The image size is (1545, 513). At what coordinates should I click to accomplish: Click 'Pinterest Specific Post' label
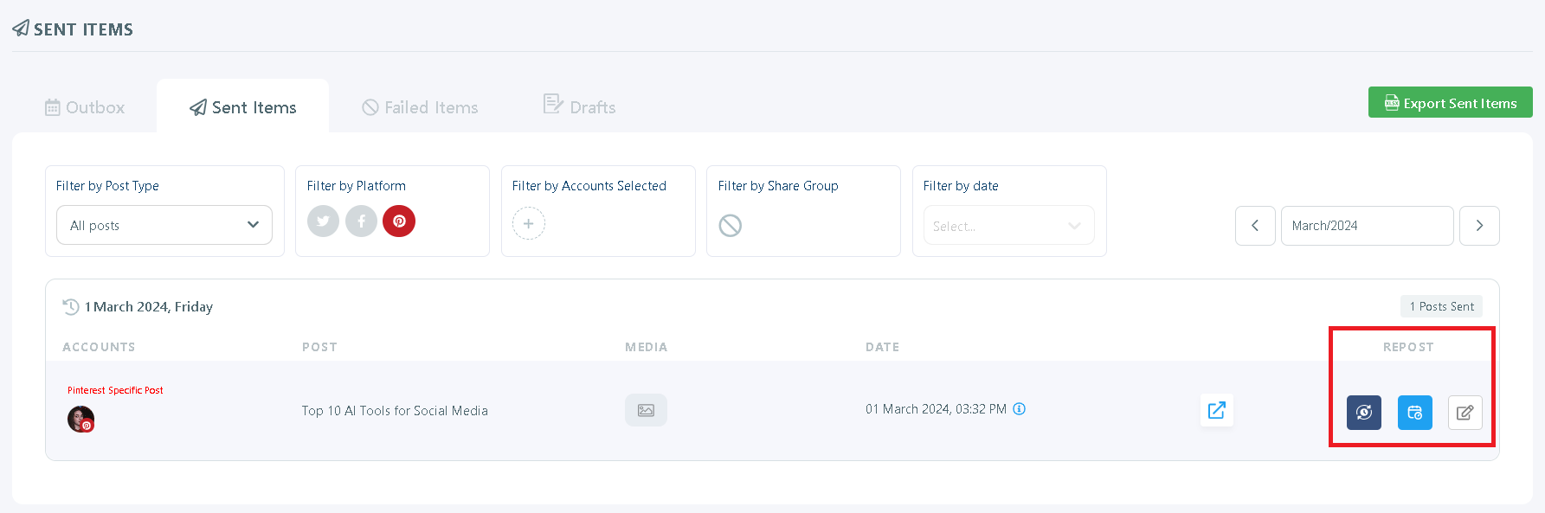[115, 390]
